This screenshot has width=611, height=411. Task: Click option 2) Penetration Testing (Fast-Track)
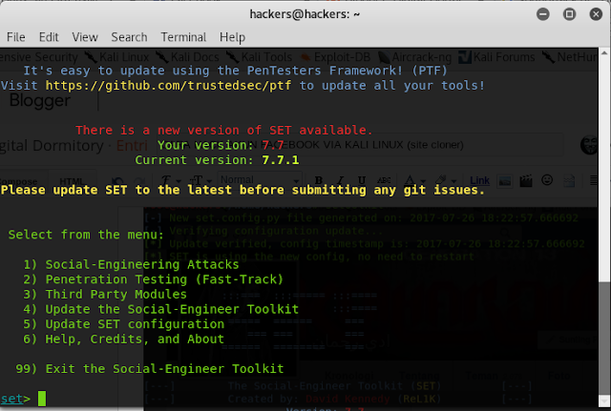pyautogui.click(x=153, y=279)
